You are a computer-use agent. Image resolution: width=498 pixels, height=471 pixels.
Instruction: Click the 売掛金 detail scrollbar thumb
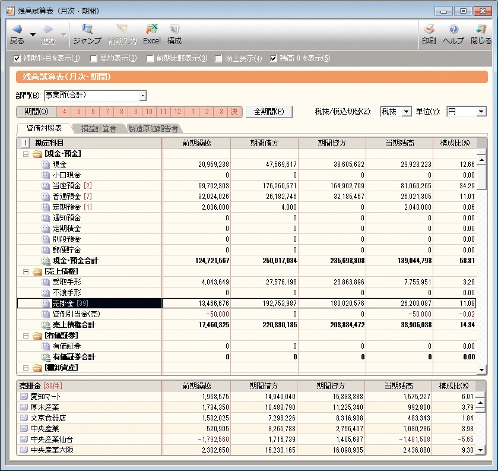[x=481, y=410]
